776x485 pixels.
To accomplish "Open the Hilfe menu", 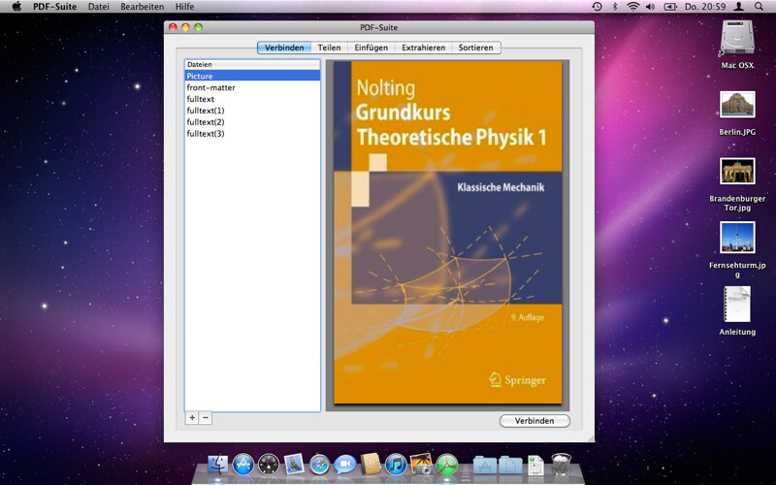I will coord(184,7).
